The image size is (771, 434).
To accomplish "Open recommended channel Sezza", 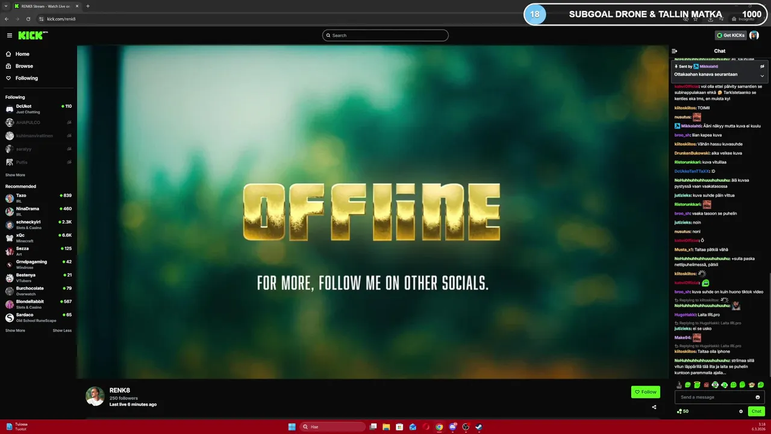I will (x=39, y=251).
